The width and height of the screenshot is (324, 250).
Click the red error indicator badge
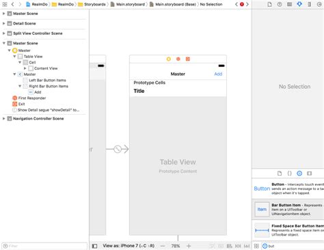[242, 4]
